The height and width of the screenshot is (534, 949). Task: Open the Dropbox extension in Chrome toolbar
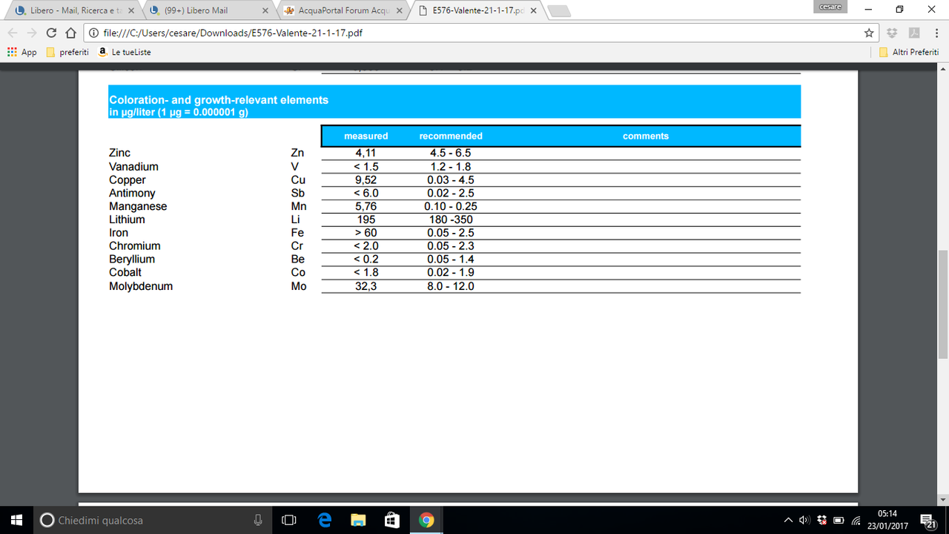pos(891,33)
